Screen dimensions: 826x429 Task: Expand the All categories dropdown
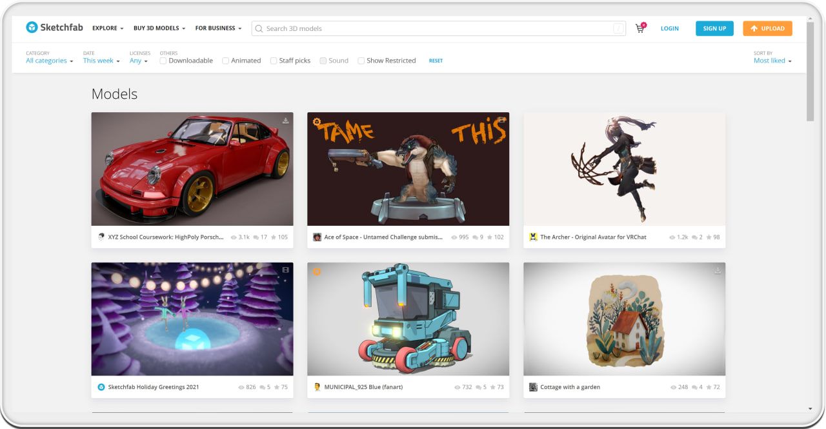tap(49, 61)
